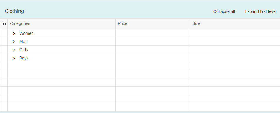Expand the Girls category row

[14, 50]
